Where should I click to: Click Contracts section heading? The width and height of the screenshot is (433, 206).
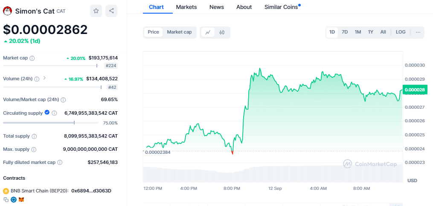coord(14,178)
